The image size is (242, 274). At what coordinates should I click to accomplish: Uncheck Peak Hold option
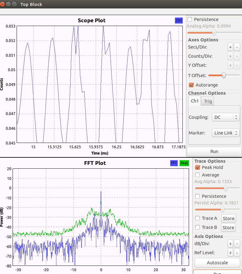[197, 167]
